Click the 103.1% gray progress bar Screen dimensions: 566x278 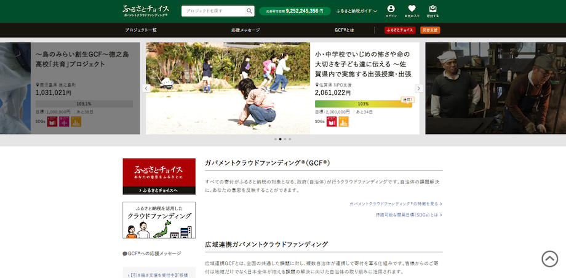point(84,104)
